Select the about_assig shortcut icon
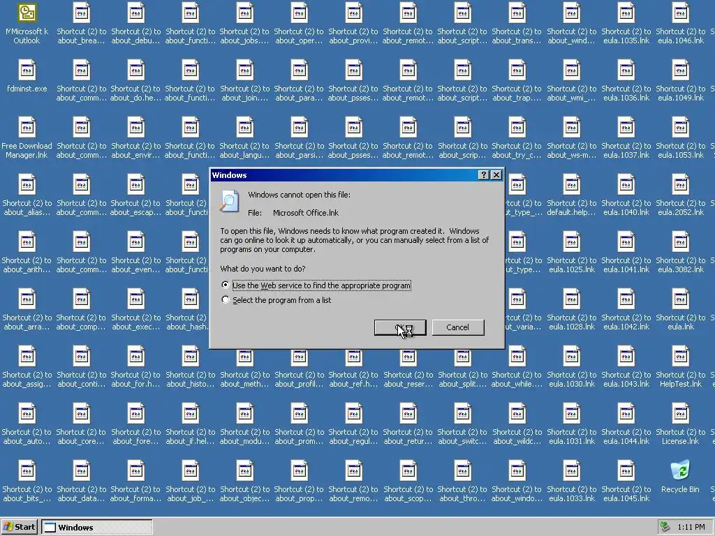 tap(27, 357)
